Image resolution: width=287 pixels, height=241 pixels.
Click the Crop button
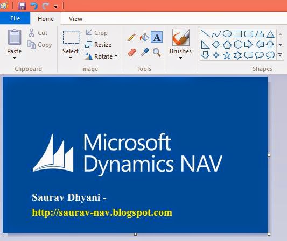96,33
